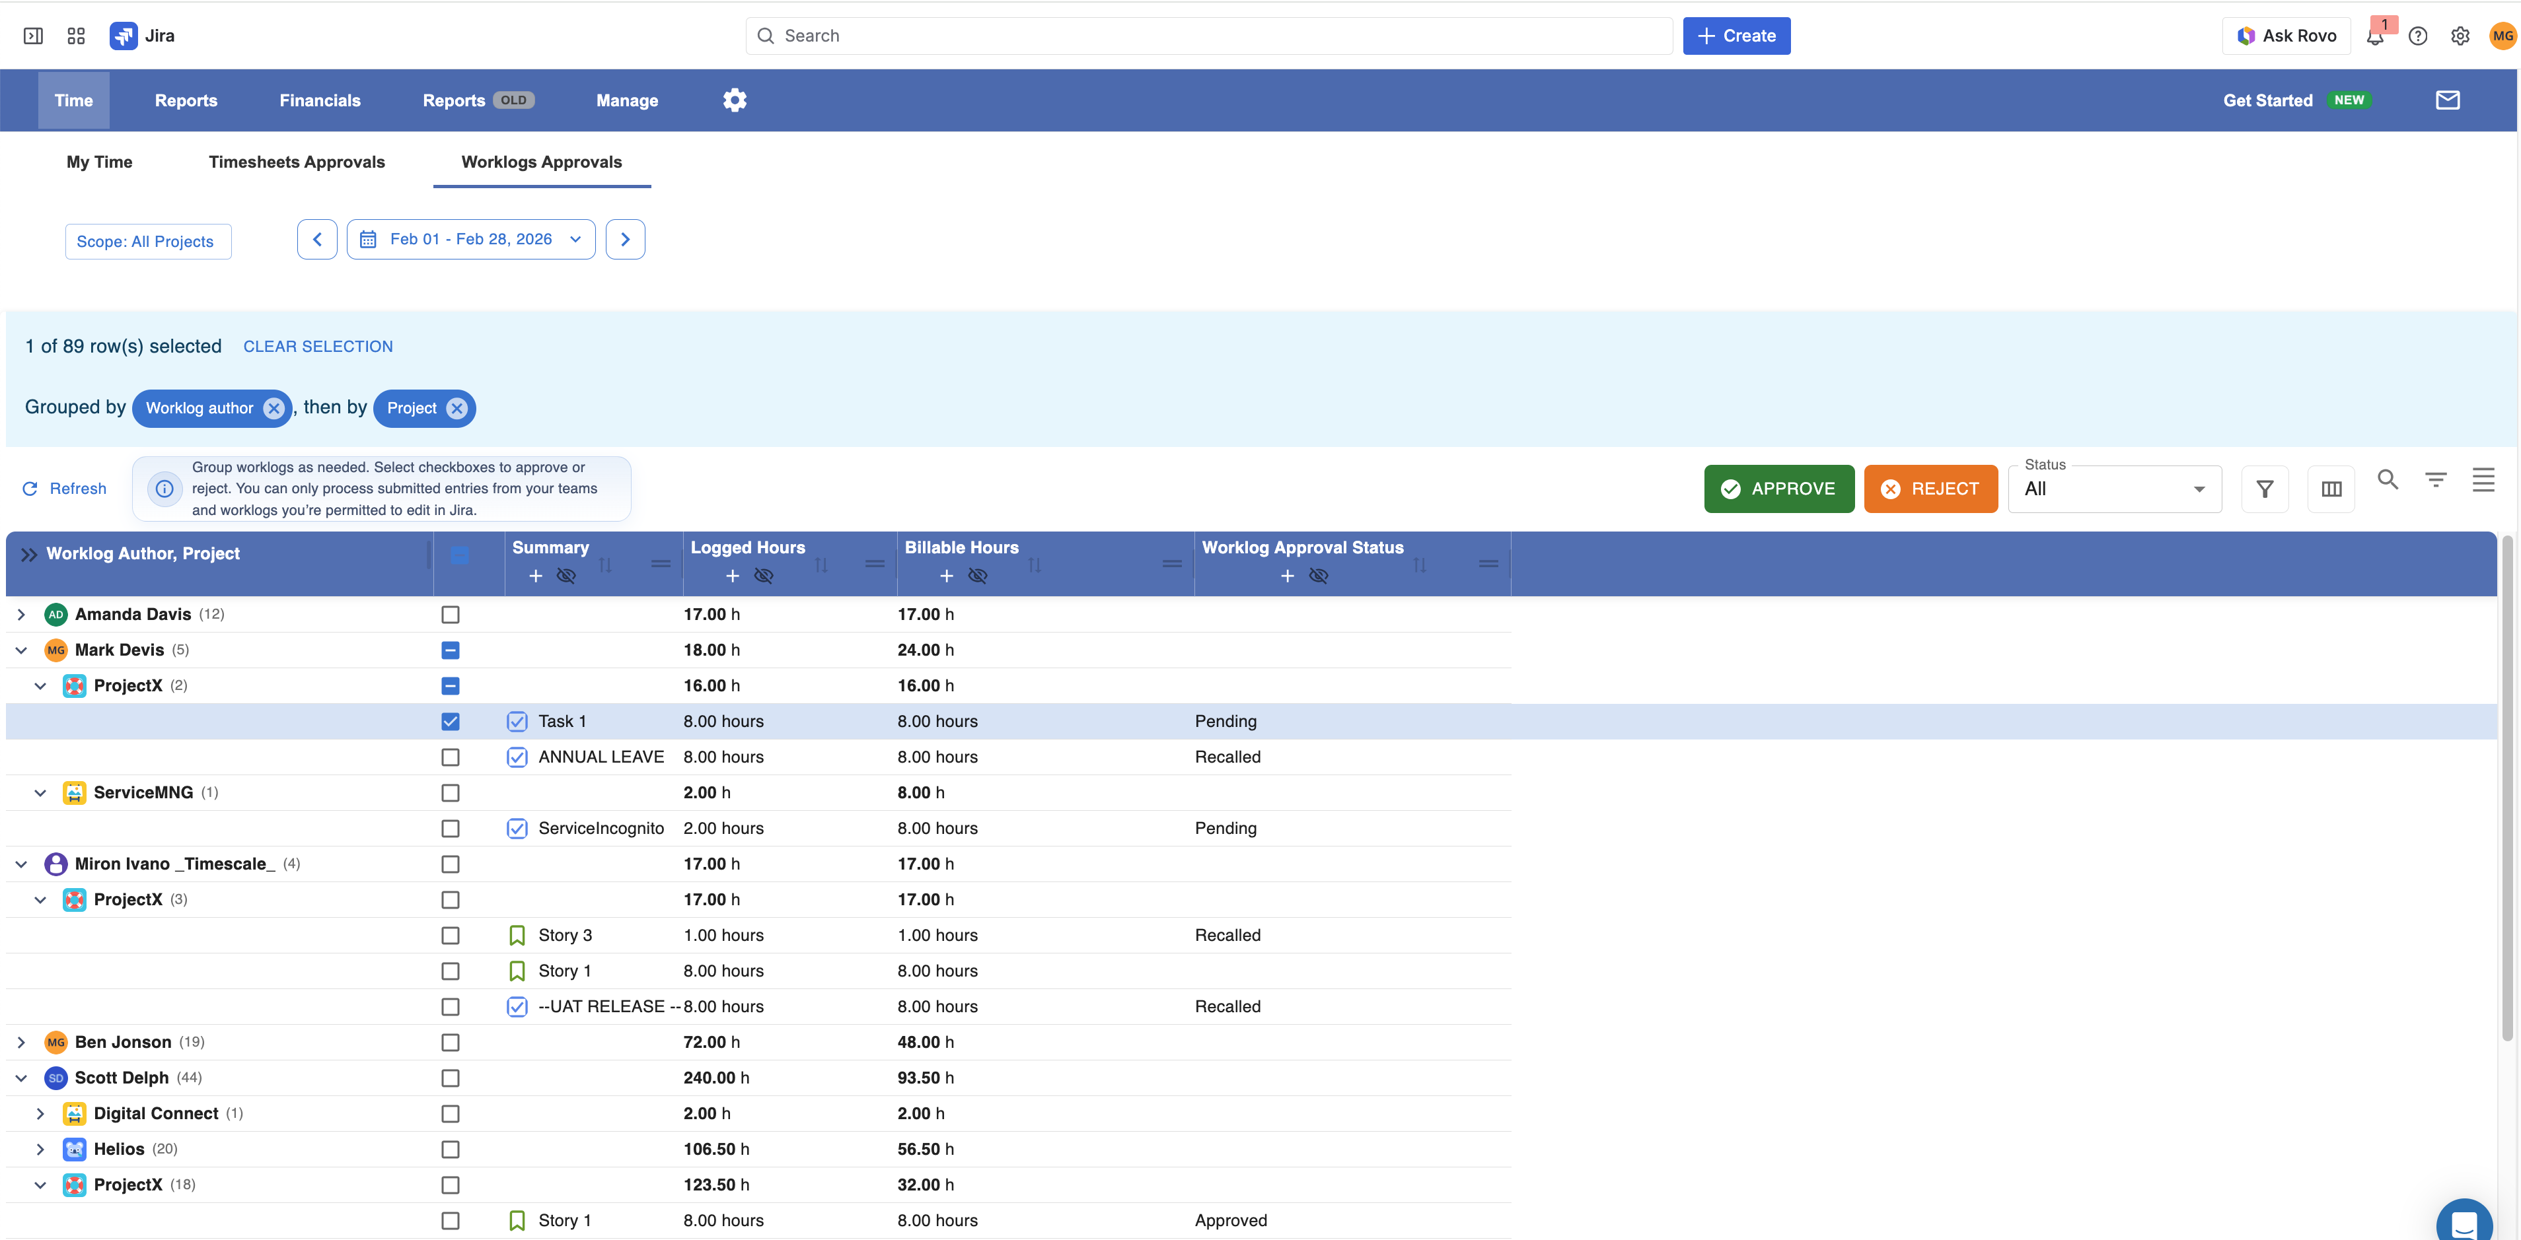Add a column after Billable Hours with plus

pyautogui.click(x=946, y=576)
